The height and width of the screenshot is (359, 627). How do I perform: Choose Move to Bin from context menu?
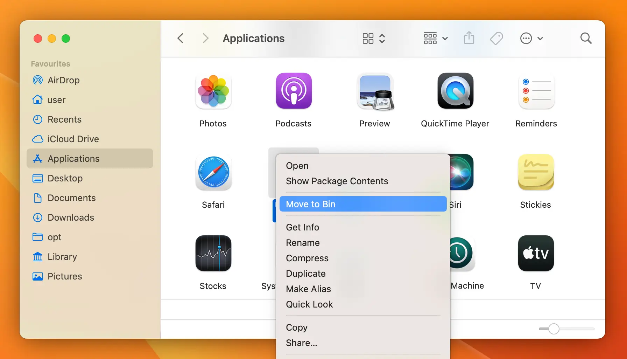coord(363,204)
